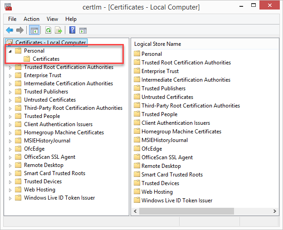Click the Back arrow toolbar icon
The height and width of the screenshot is (230, 283).
click(x=10, y=30)
